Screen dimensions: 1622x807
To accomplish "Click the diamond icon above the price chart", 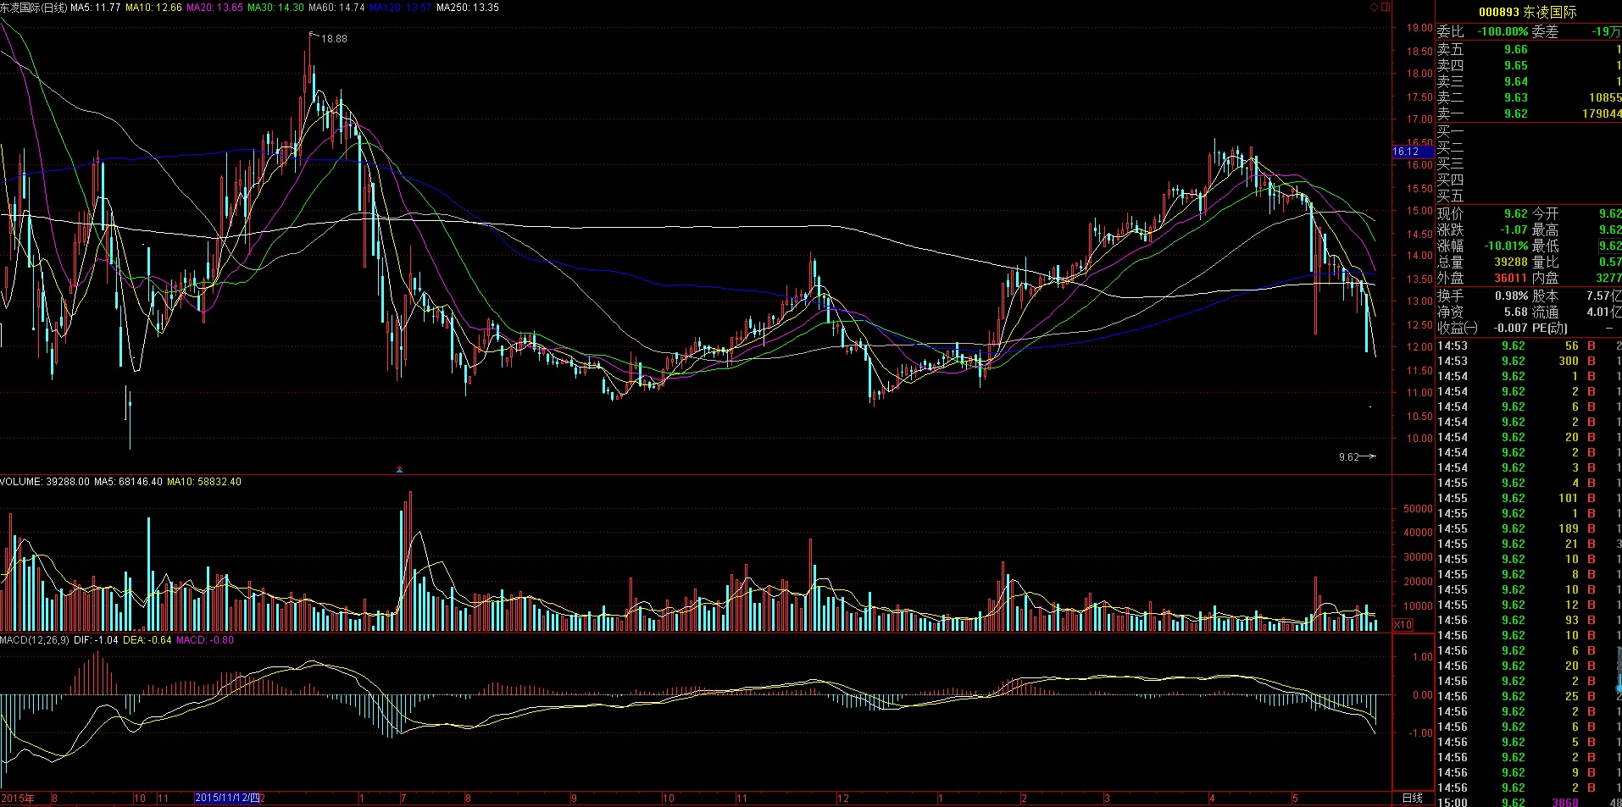I will [x=1374, y=7].
